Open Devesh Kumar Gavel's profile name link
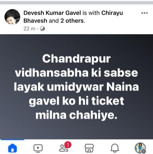This screenshot has height=154, width=153. [52, 13]
